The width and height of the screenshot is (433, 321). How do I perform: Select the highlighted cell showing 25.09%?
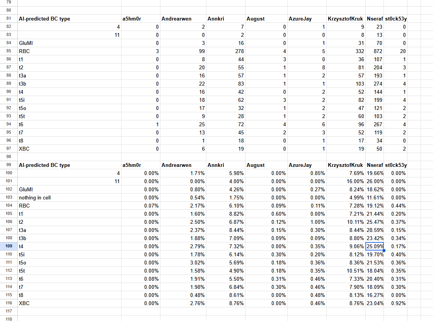pos(375,246)
